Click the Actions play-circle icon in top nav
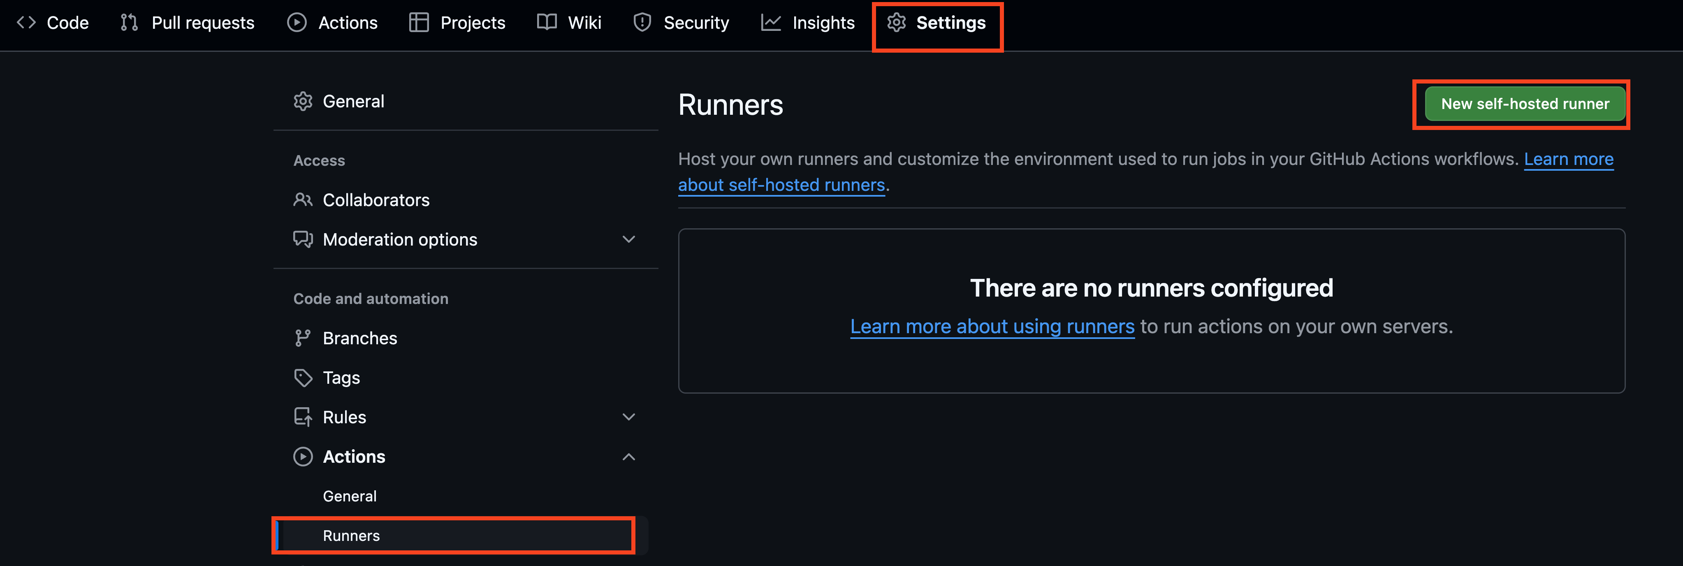The width and height of the screenshot is (1683, 566). pyautogui.click(x=297, y=23)
